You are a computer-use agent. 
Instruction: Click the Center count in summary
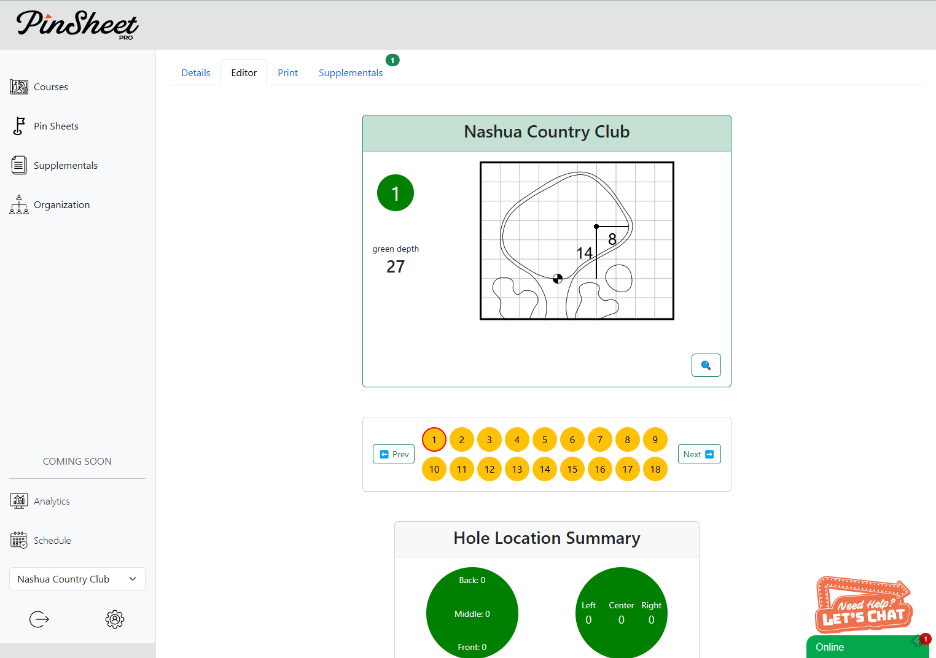622,619
